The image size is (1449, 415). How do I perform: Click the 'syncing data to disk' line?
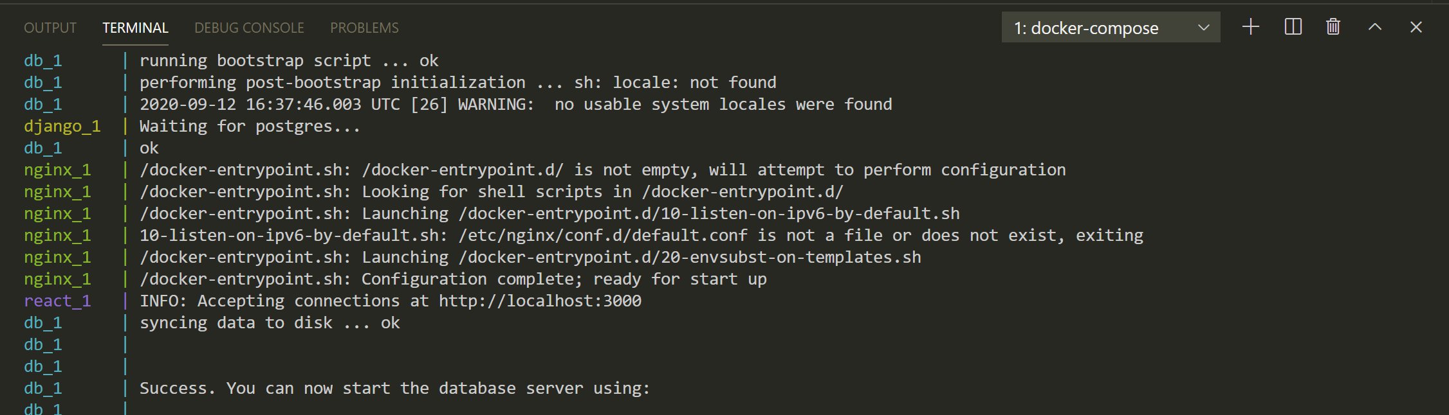click(269, 323)
